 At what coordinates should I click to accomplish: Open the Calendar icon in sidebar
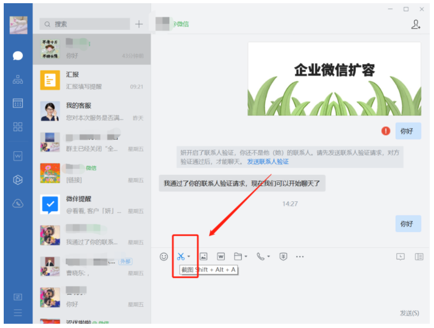[x=18, y=103]
